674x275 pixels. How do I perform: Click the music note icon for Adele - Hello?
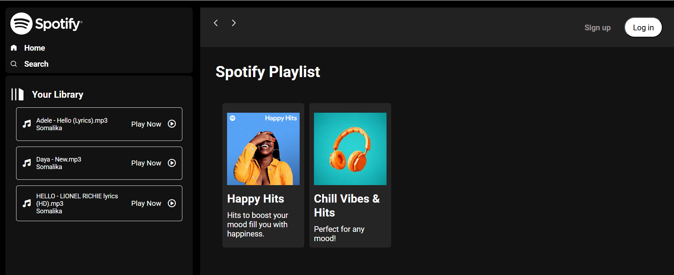27,124
